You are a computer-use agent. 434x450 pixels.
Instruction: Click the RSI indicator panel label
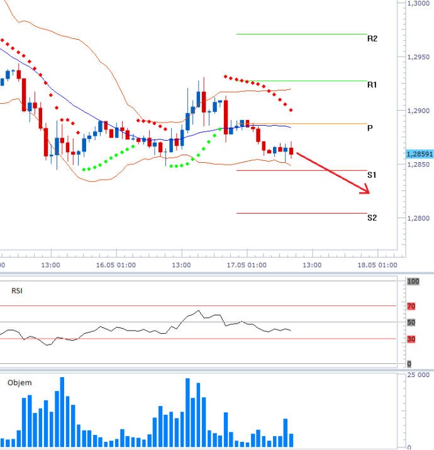(x=17, y=291)
